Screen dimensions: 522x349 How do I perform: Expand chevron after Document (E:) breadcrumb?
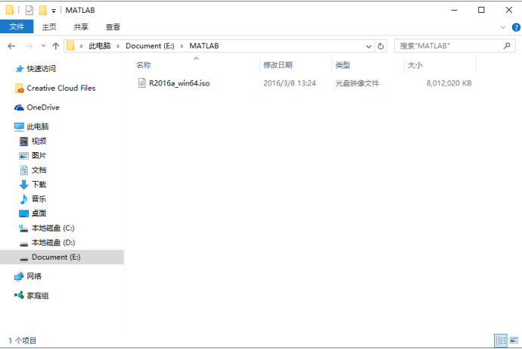pyautogui.click(x=182, y=46)
